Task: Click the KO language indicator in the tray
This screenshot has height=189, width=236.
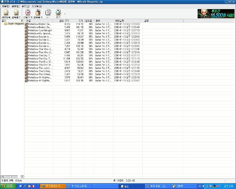Action: pos(200,186)
